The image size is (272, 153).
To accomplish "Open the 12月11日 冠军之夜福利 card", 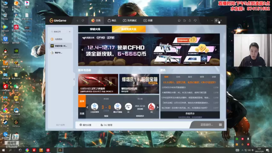I will click(x=98, y=84).
